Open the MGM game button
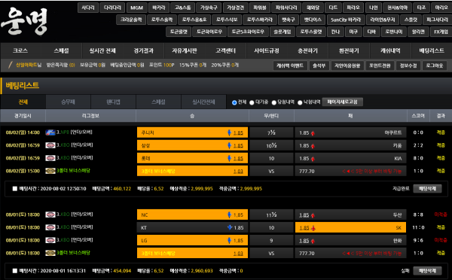This screenshot has height=280, width=452. [x=137, y=8]
